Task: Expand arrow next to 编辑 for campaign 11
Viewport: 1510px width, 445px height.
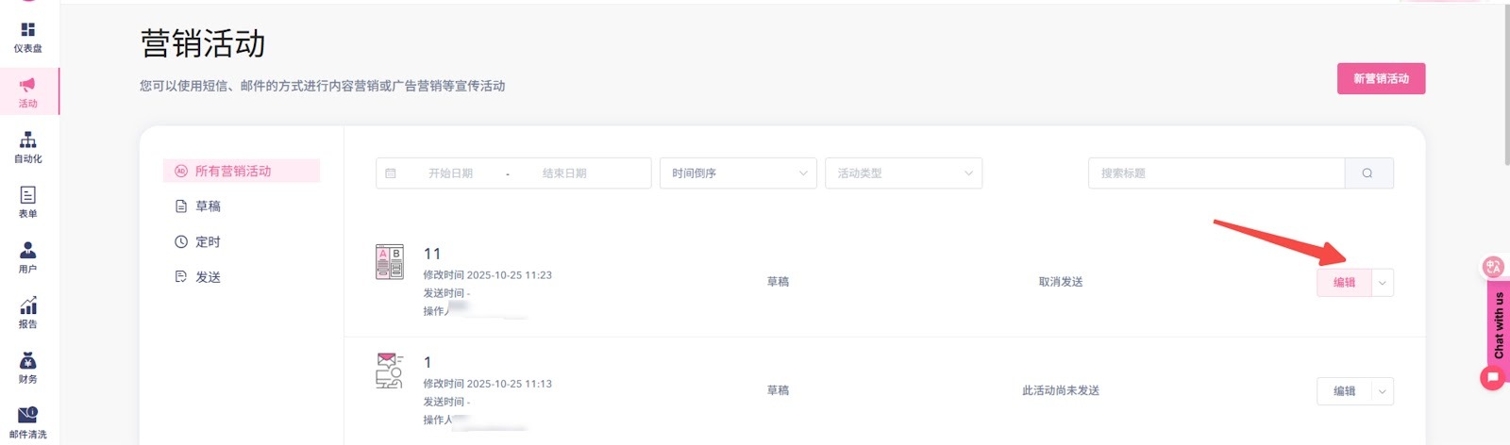Action: point(1383,283)
